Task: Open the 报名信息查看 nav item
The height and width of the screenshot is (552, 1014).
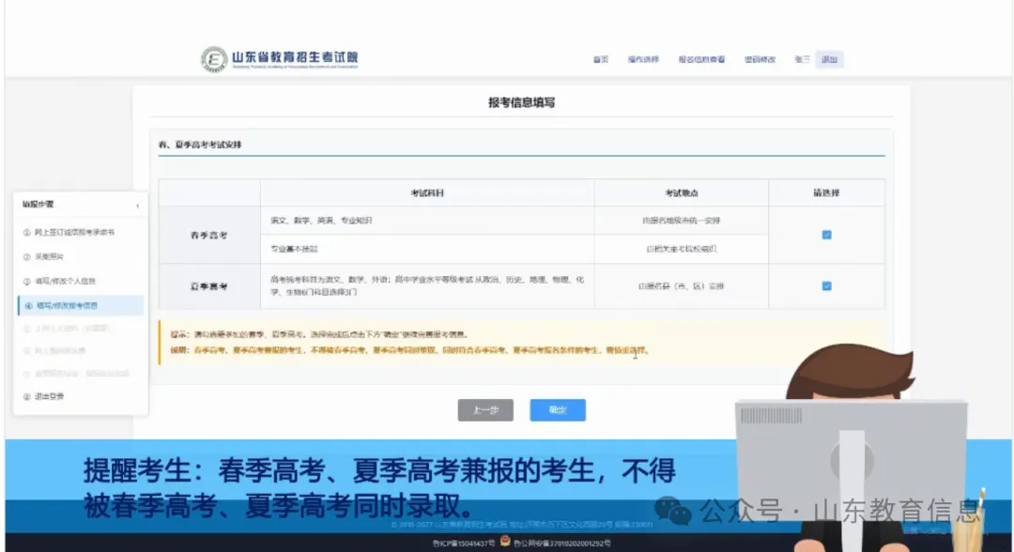Action: point(701,59)
